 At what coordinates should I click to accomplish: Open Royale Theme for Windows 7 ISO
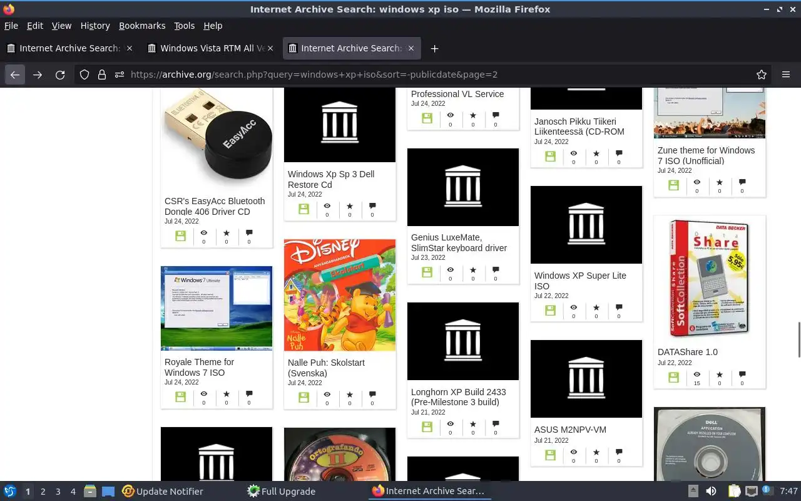pyautogui.click(x=199, y=367)
